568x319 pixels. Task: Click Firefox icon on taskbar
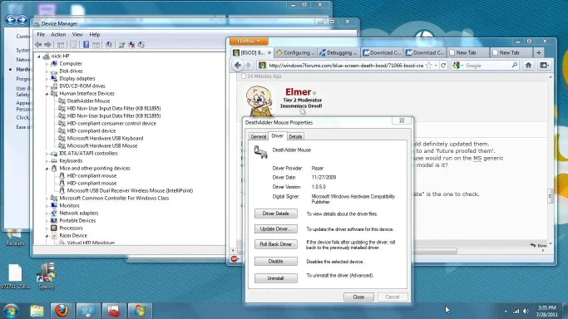[x=62, y=311]
